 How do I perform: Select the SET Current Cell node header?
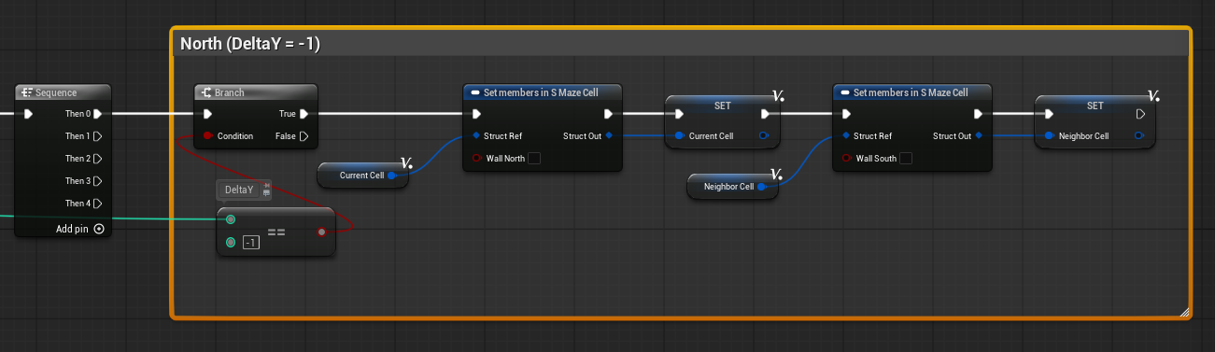(722, 106)
